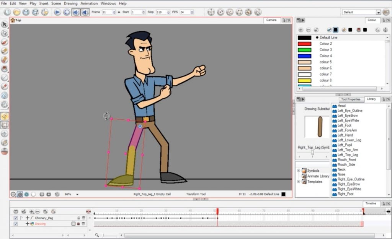392x239 pixels.
Task: Add a new layer using the plus icon in Timeline
Action: [32, 211]
